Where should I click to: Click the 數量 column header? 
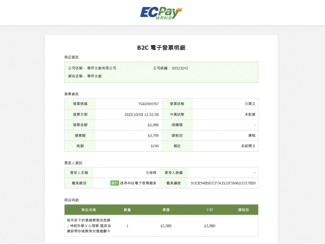click(x=127, y=210)
